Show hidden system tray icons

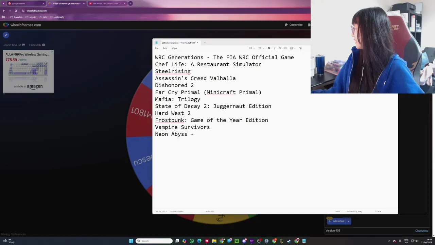tap(389, 241)
